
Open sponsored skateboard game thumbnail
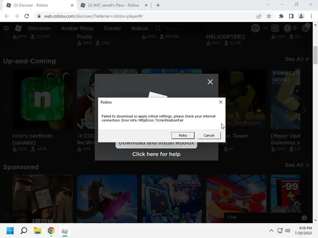click(x=107, y=199)
